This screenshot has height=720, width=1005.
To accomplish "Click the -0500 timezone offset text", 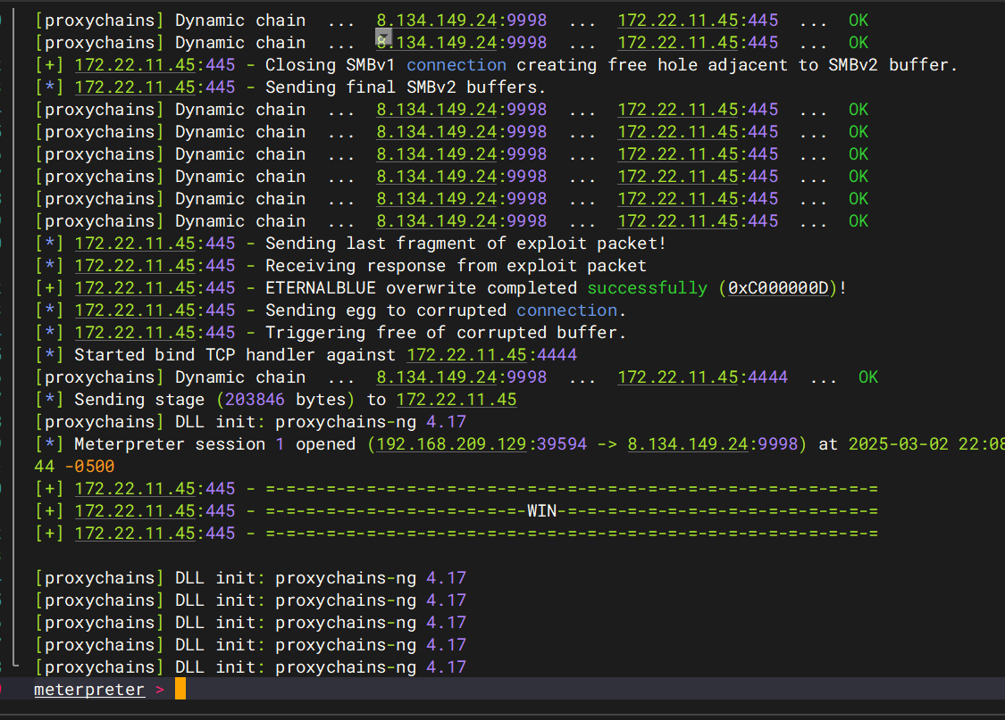I will tap(89, 467).
